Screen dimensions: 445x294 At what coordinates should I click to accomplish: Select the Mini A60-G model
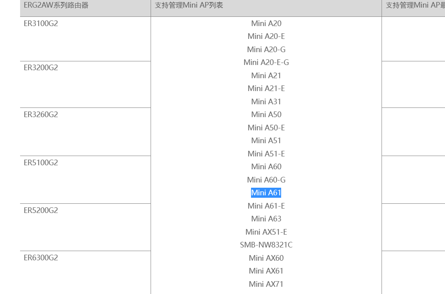pyautogui.click(x=266, y=180)
